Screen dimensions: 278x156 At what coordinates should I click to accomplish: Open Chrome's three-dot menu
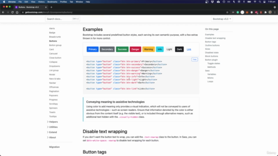point(275,13)
